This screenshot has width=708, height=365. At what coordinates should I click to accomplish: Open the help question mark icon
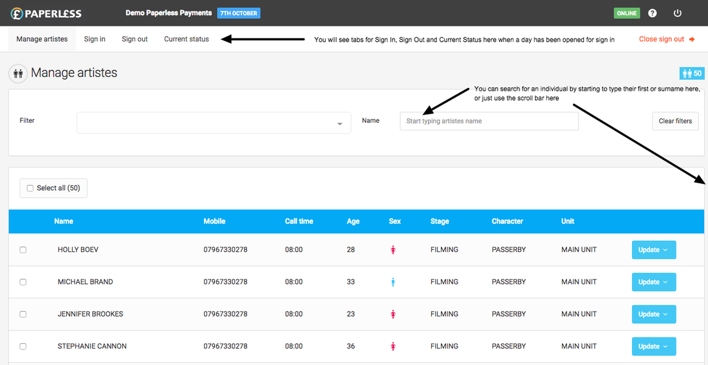tap(653, 13)
